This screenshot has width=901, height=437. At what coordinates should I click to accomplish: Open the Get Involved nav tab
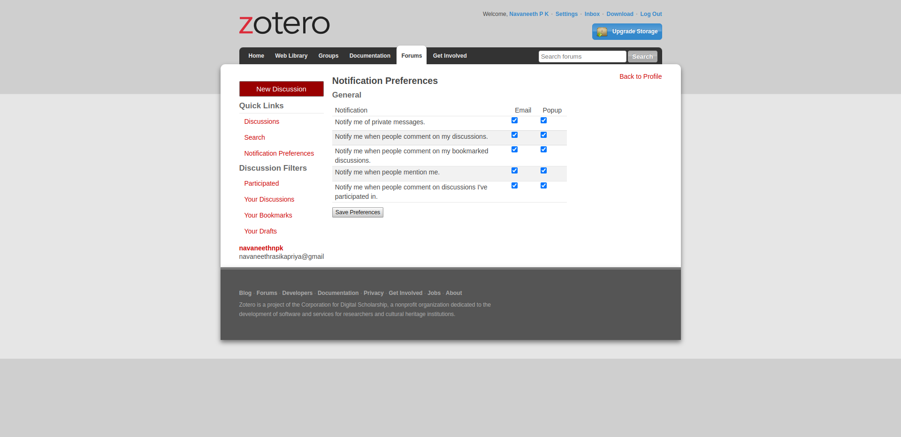tap(450, 56)
